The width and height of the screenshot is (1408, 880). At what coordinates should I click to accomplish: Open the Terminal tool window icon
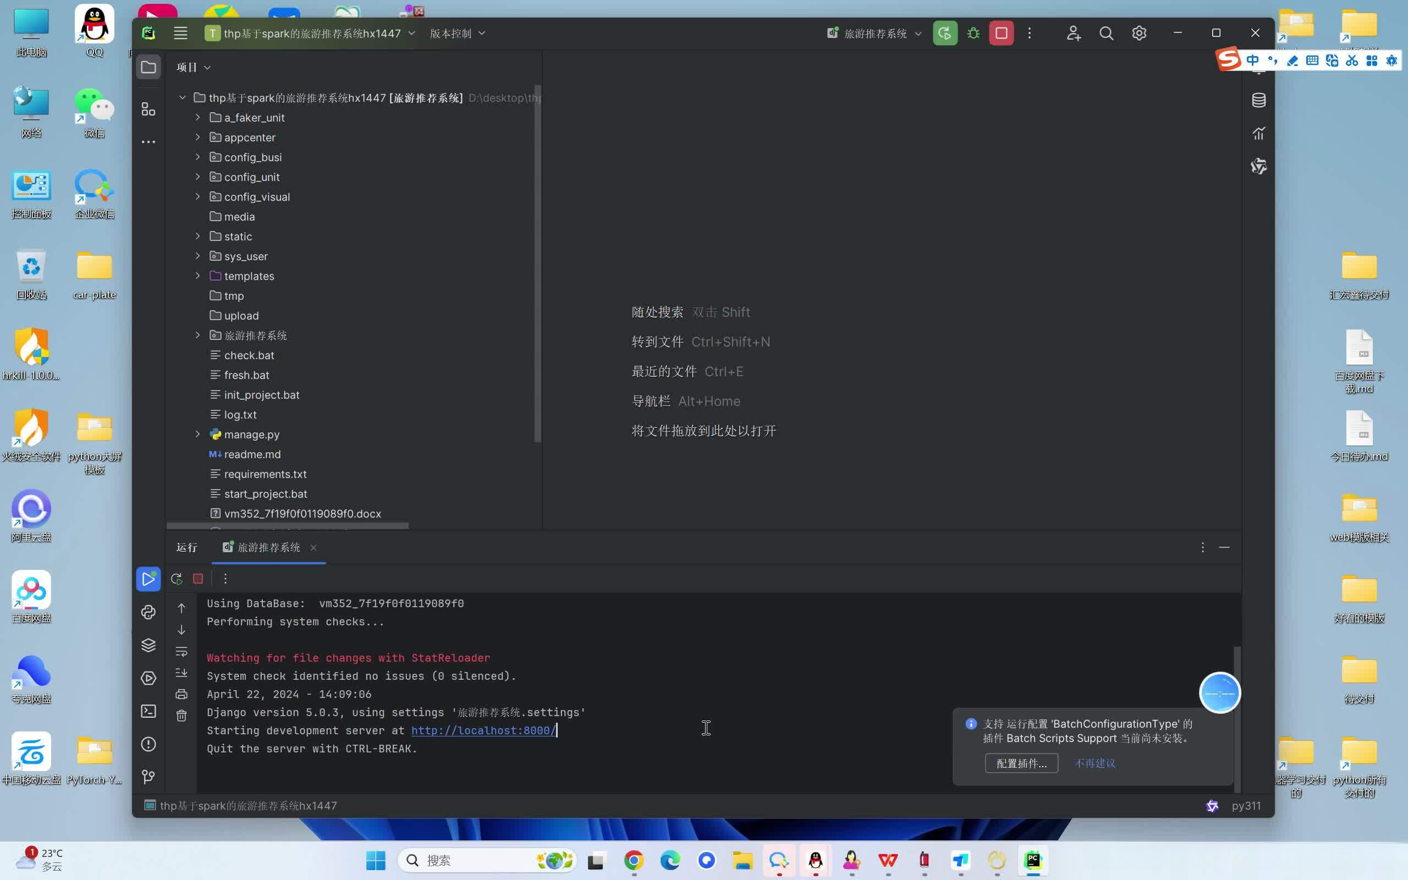148,711
